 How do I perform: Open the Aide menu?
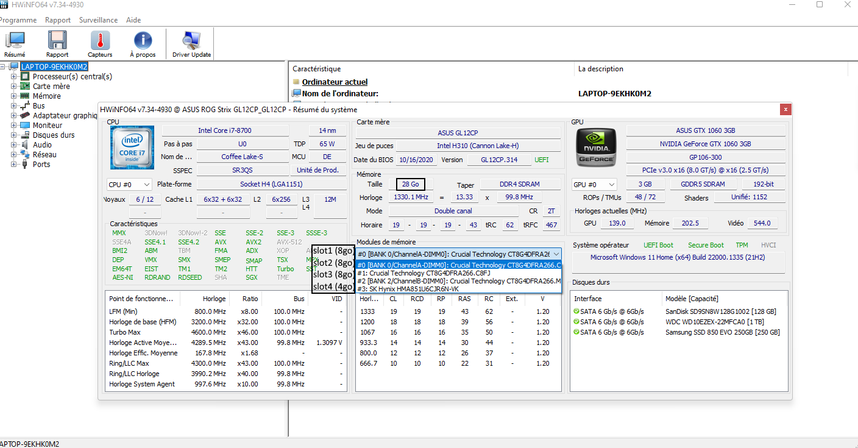133,20
